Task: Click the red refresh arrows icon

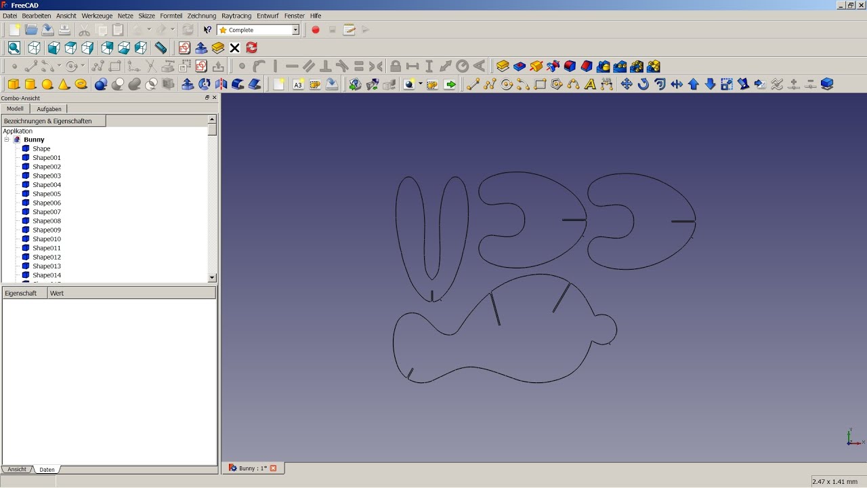Action: tap(251, 47)
